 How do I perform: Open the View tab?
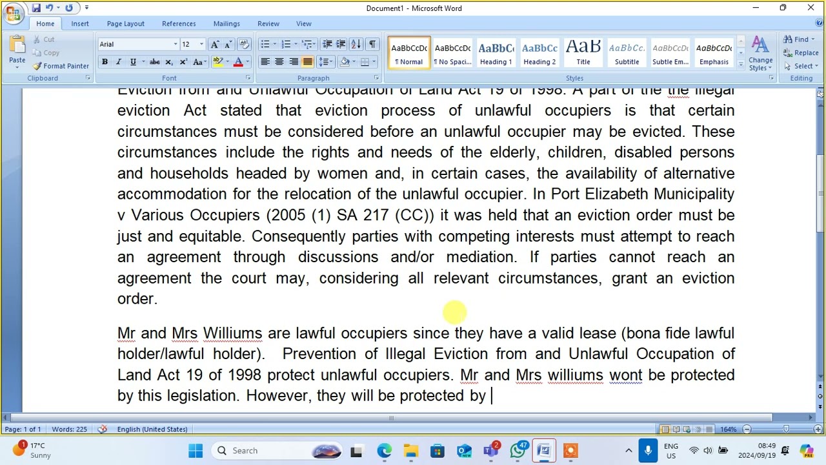(x=304, y=24)
